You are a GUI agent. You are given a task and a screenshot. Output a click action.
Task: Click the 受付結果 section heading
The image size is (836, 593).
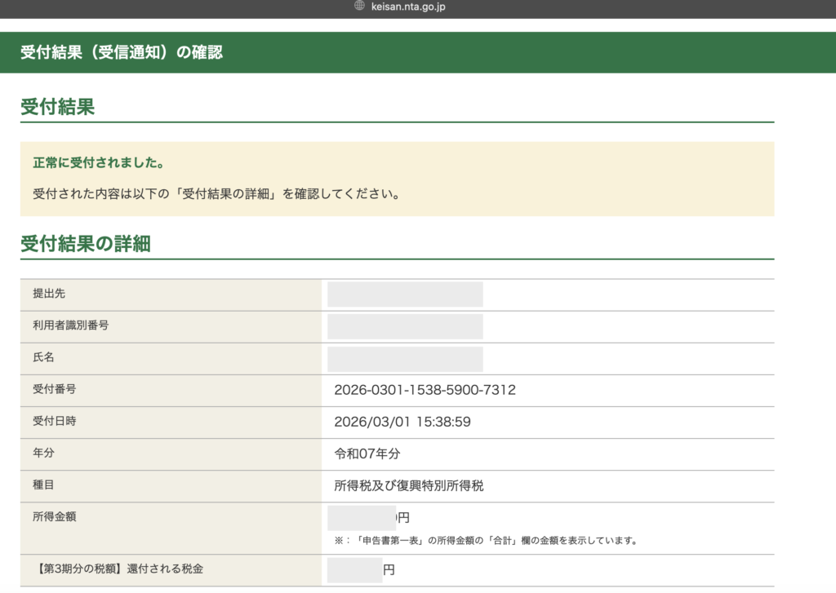58,107
